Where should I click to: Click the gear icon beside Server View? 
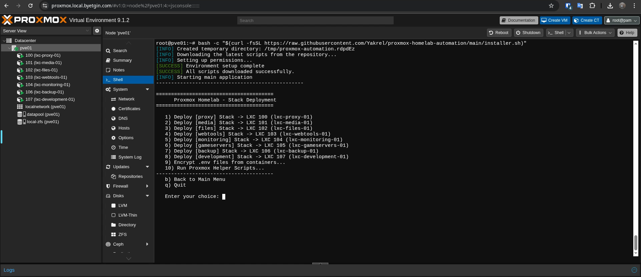coord(97,31)
